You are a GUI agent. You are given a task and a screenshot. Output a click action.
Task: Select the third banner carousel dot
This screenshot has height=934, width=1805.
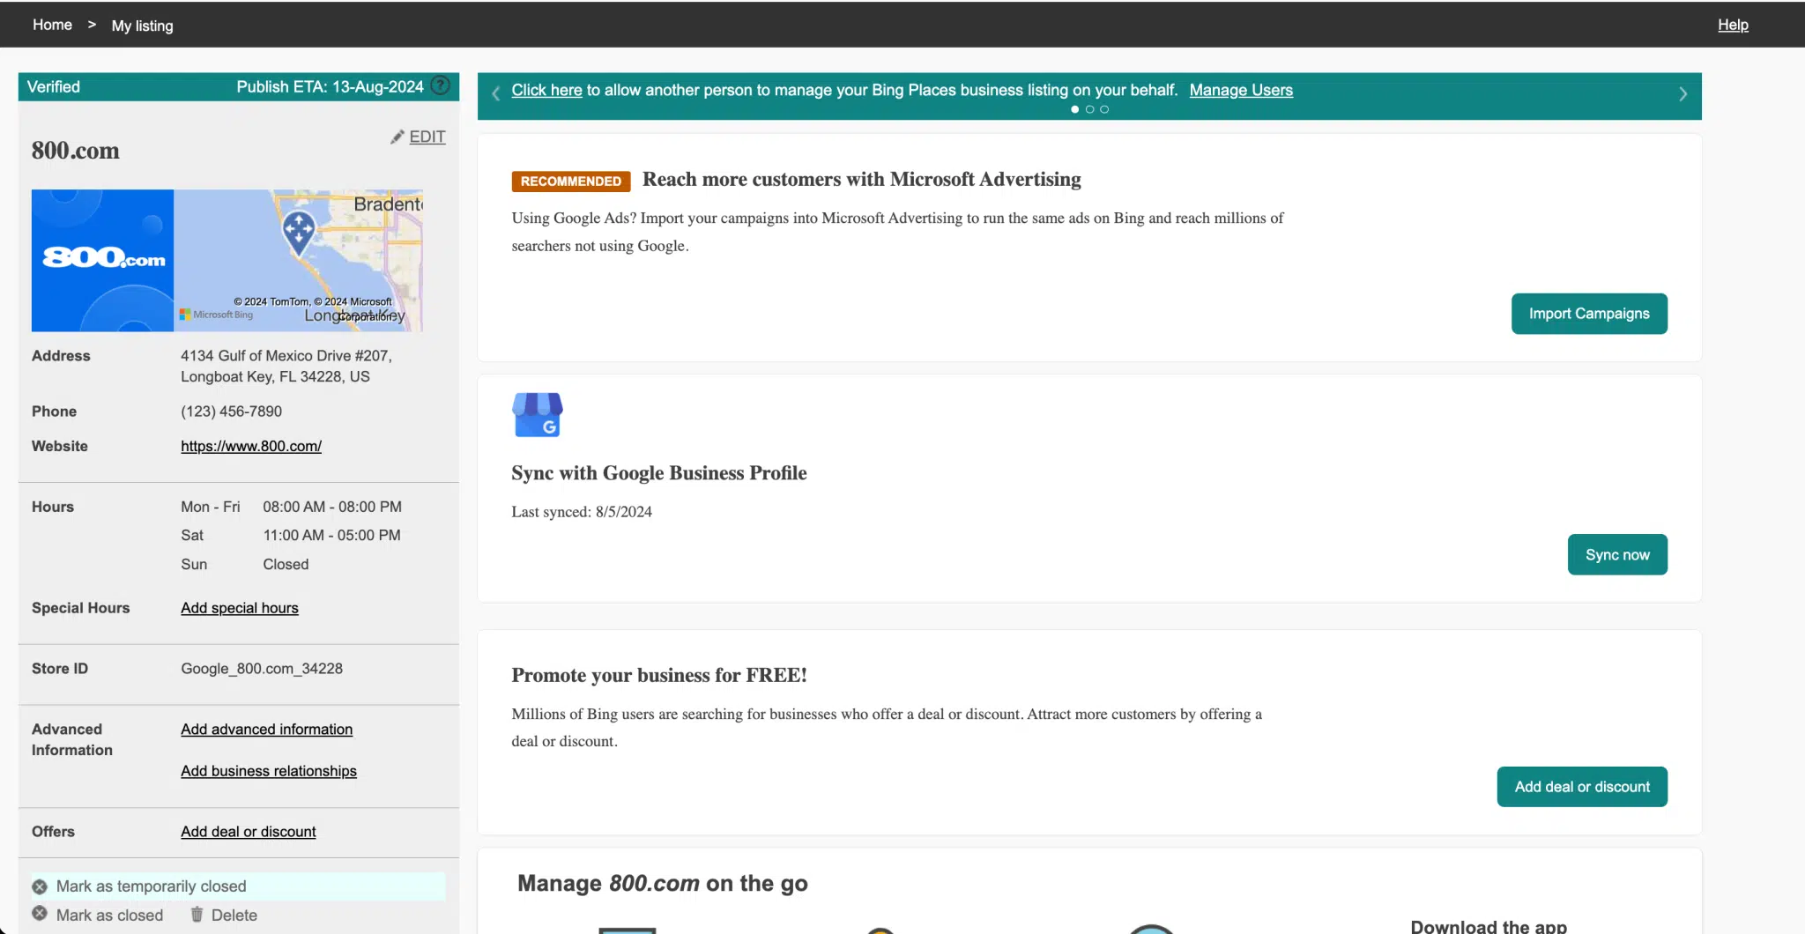(x=1104, y=109)
